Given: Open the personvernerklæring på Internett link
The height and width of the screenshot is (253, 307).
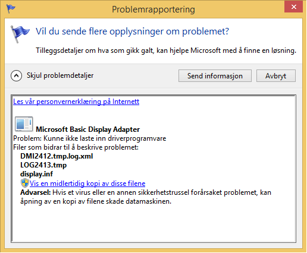Looking at the screenshot, I should click(x=76, y=102).
